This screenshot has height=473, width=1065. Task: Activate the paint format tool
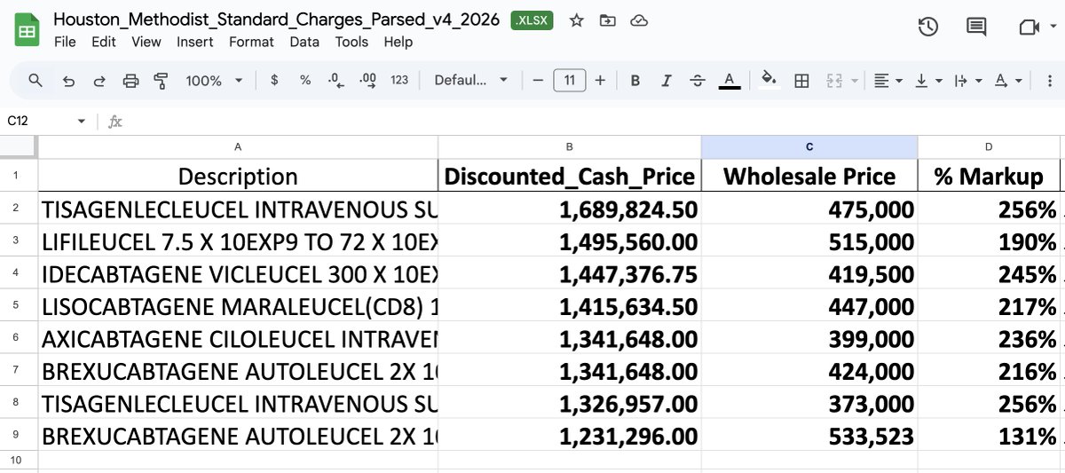(161, 81)
